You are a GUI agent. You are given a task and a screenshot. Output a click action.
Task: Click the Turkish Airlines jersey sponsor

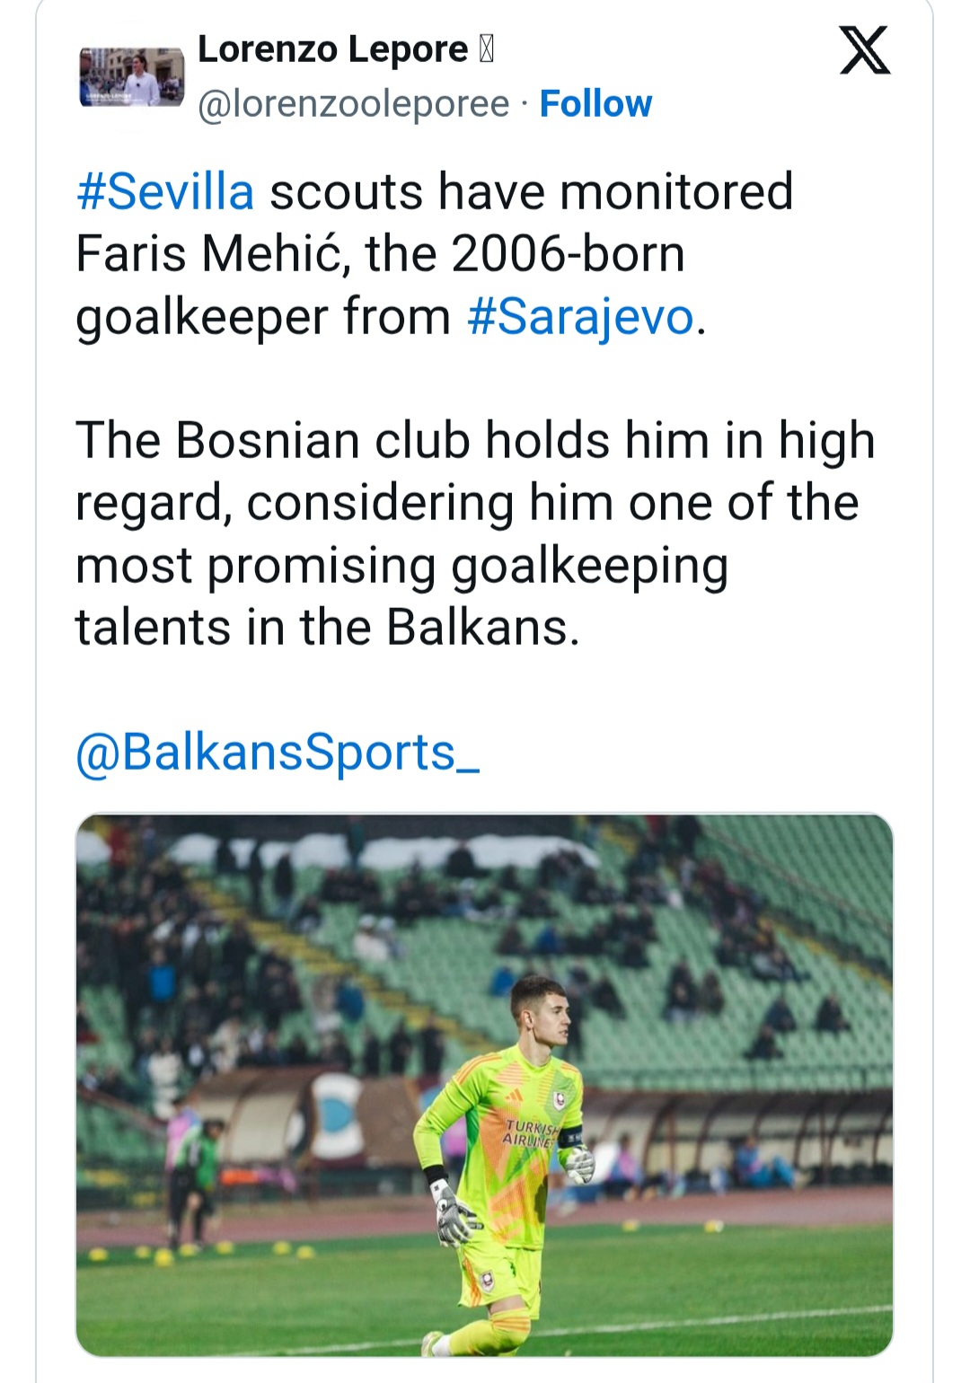click(532, 1134)
